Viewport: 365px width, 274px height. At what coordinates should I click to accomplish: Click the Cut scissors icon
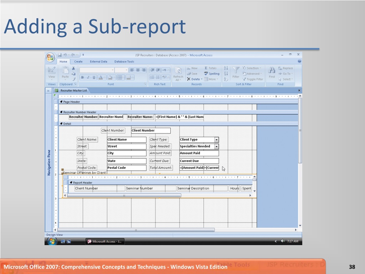click(x=73, y=68)
